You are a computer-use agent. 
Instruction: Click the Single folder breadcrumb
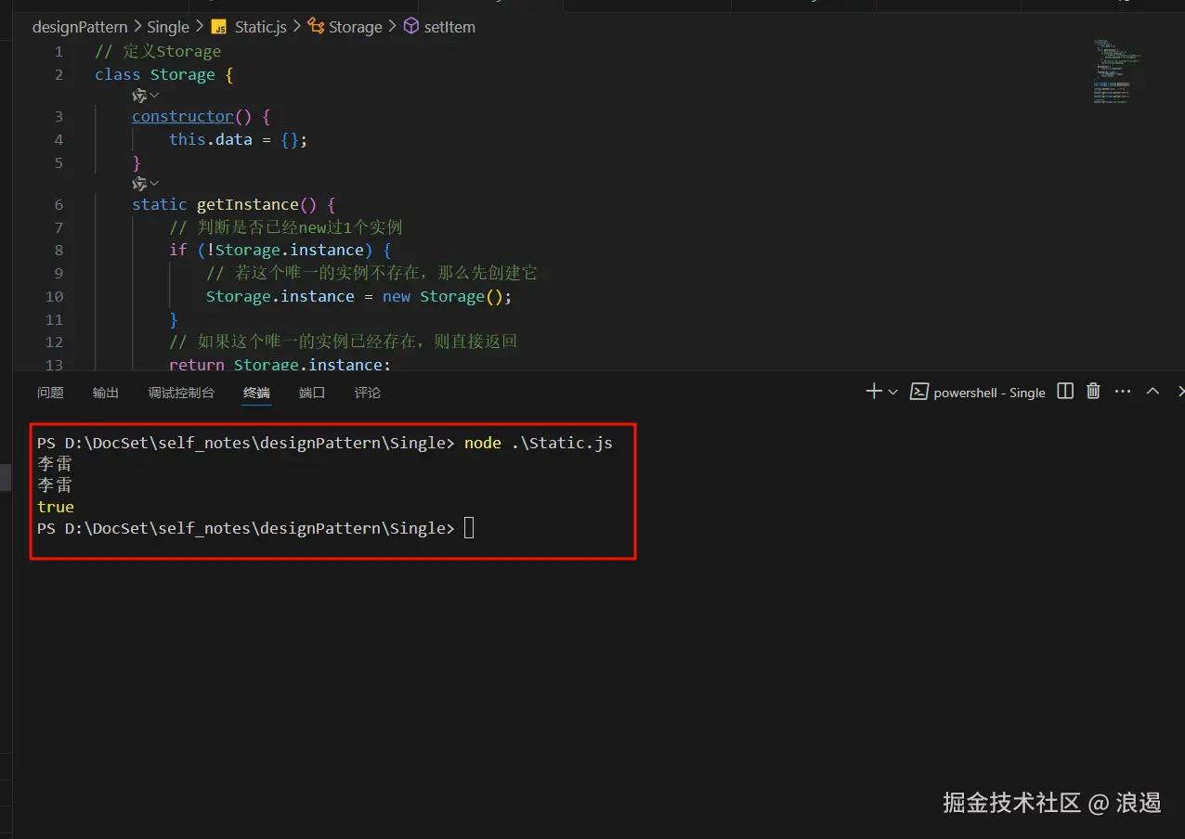tap(168, 27)
